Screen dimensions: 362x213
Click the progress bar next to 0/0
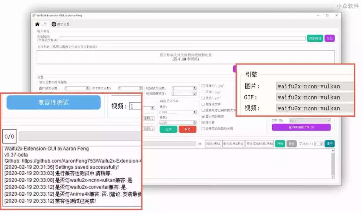point(80,136)
